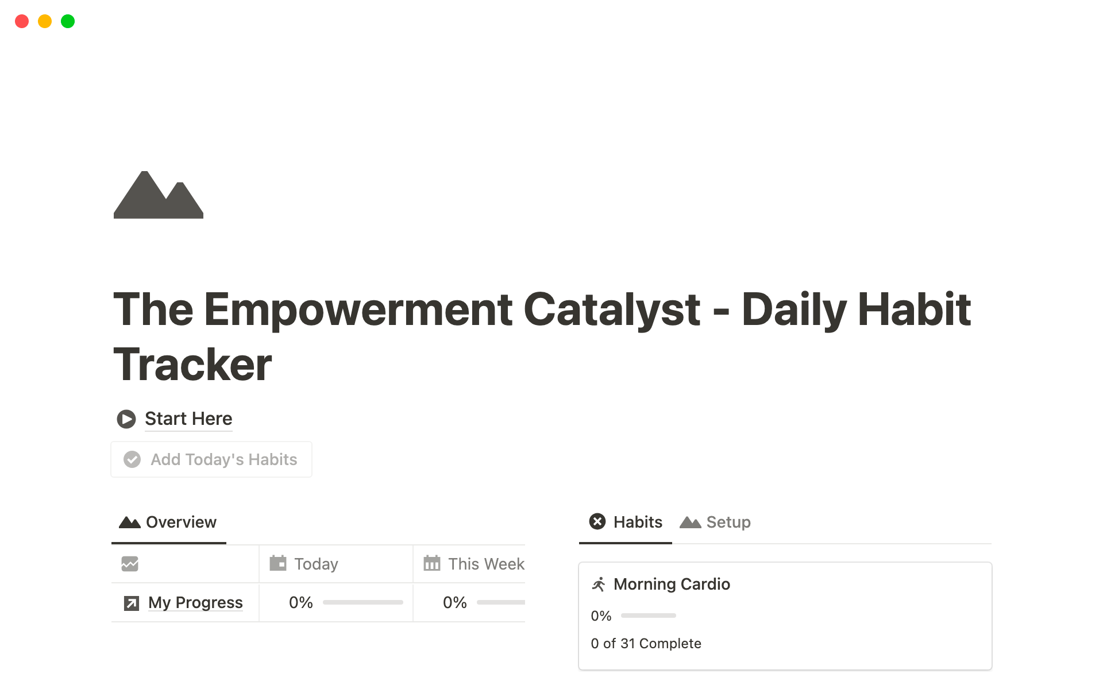Click the This Week calendar icon
The image size is (1103, 689).
click(432, 563)
